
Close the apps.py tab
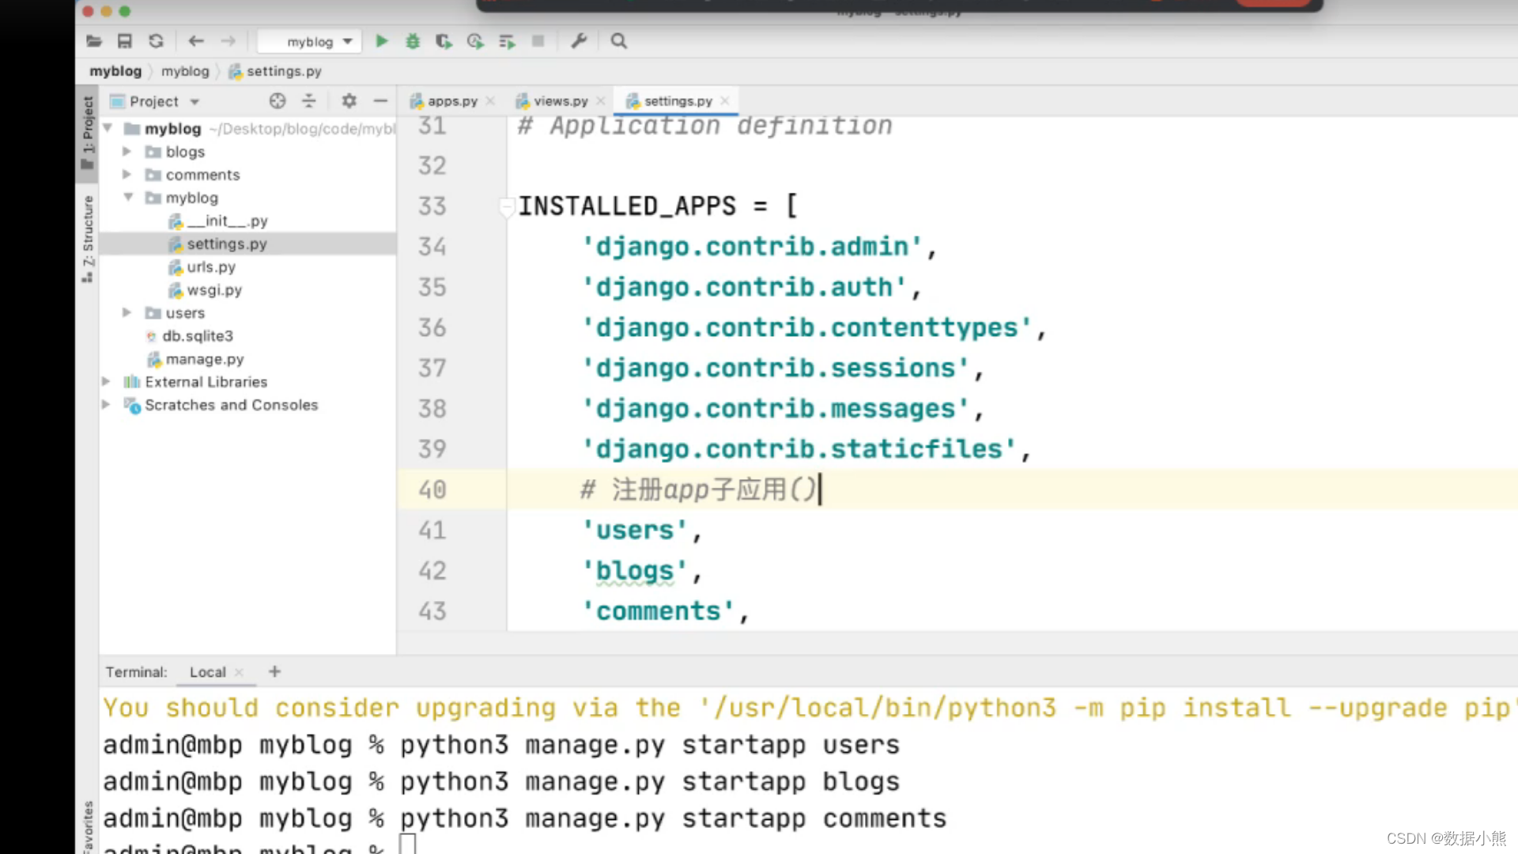click(490, 101)
